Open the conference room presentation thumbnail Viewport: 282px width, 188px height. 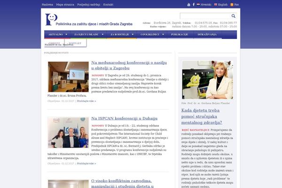click(68, 77)
